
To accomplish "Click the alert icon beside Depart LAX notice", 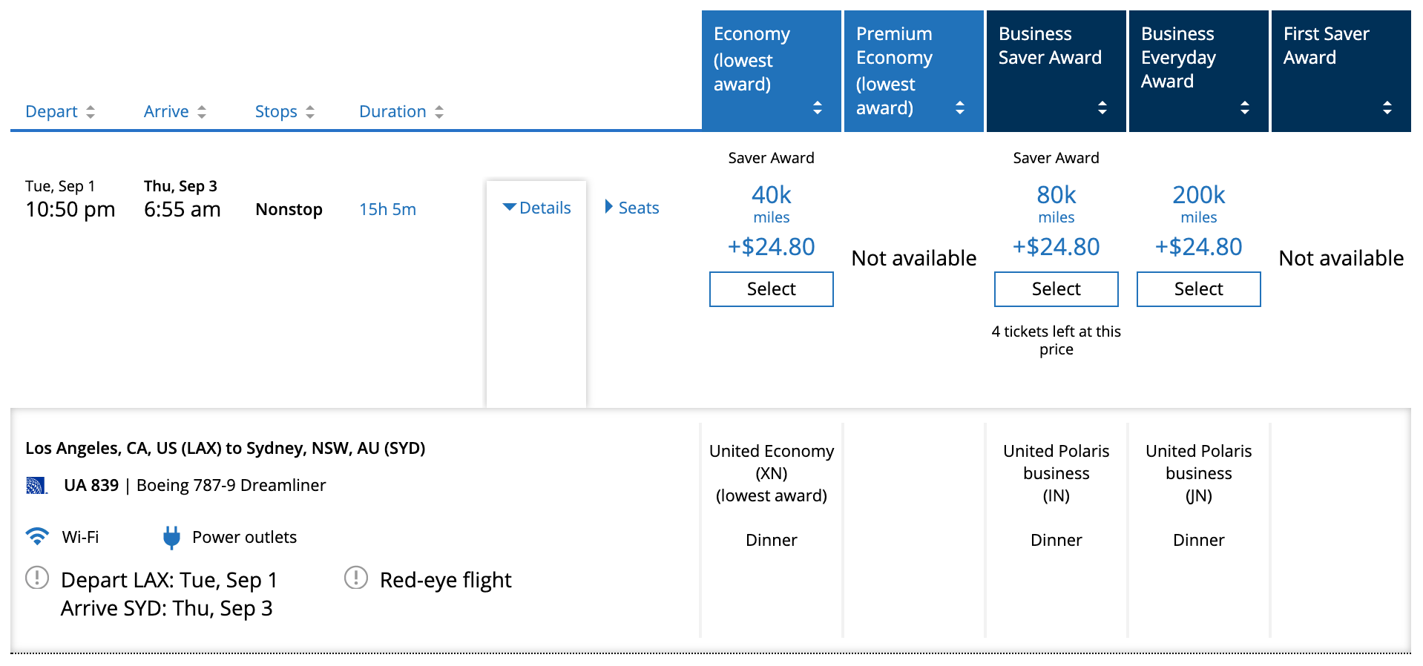I will click(x=37, y=578).
